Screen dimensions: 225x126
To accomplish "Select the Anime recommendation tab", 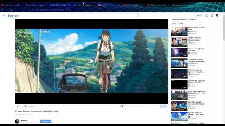I will pyautogui.click(x=181, y=23).
